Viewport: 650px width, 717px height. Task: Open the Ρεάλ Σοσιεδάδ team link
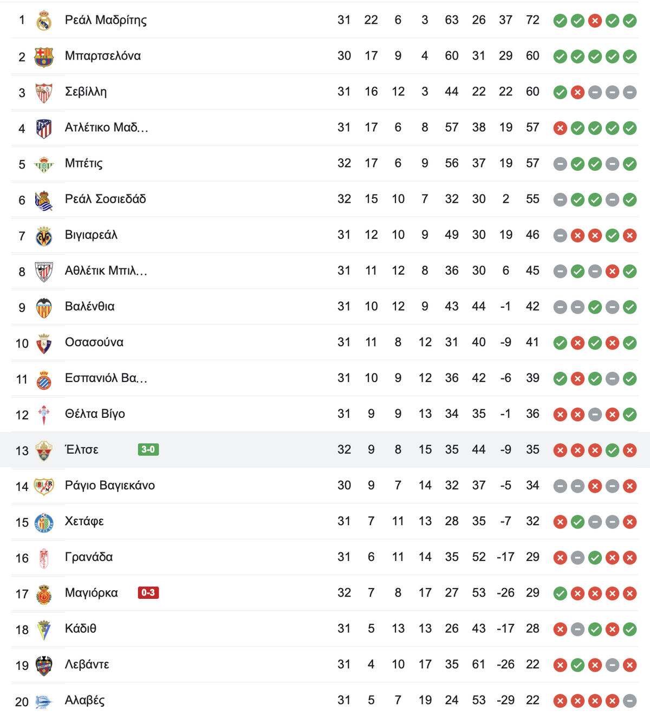(x=106, y=199)
